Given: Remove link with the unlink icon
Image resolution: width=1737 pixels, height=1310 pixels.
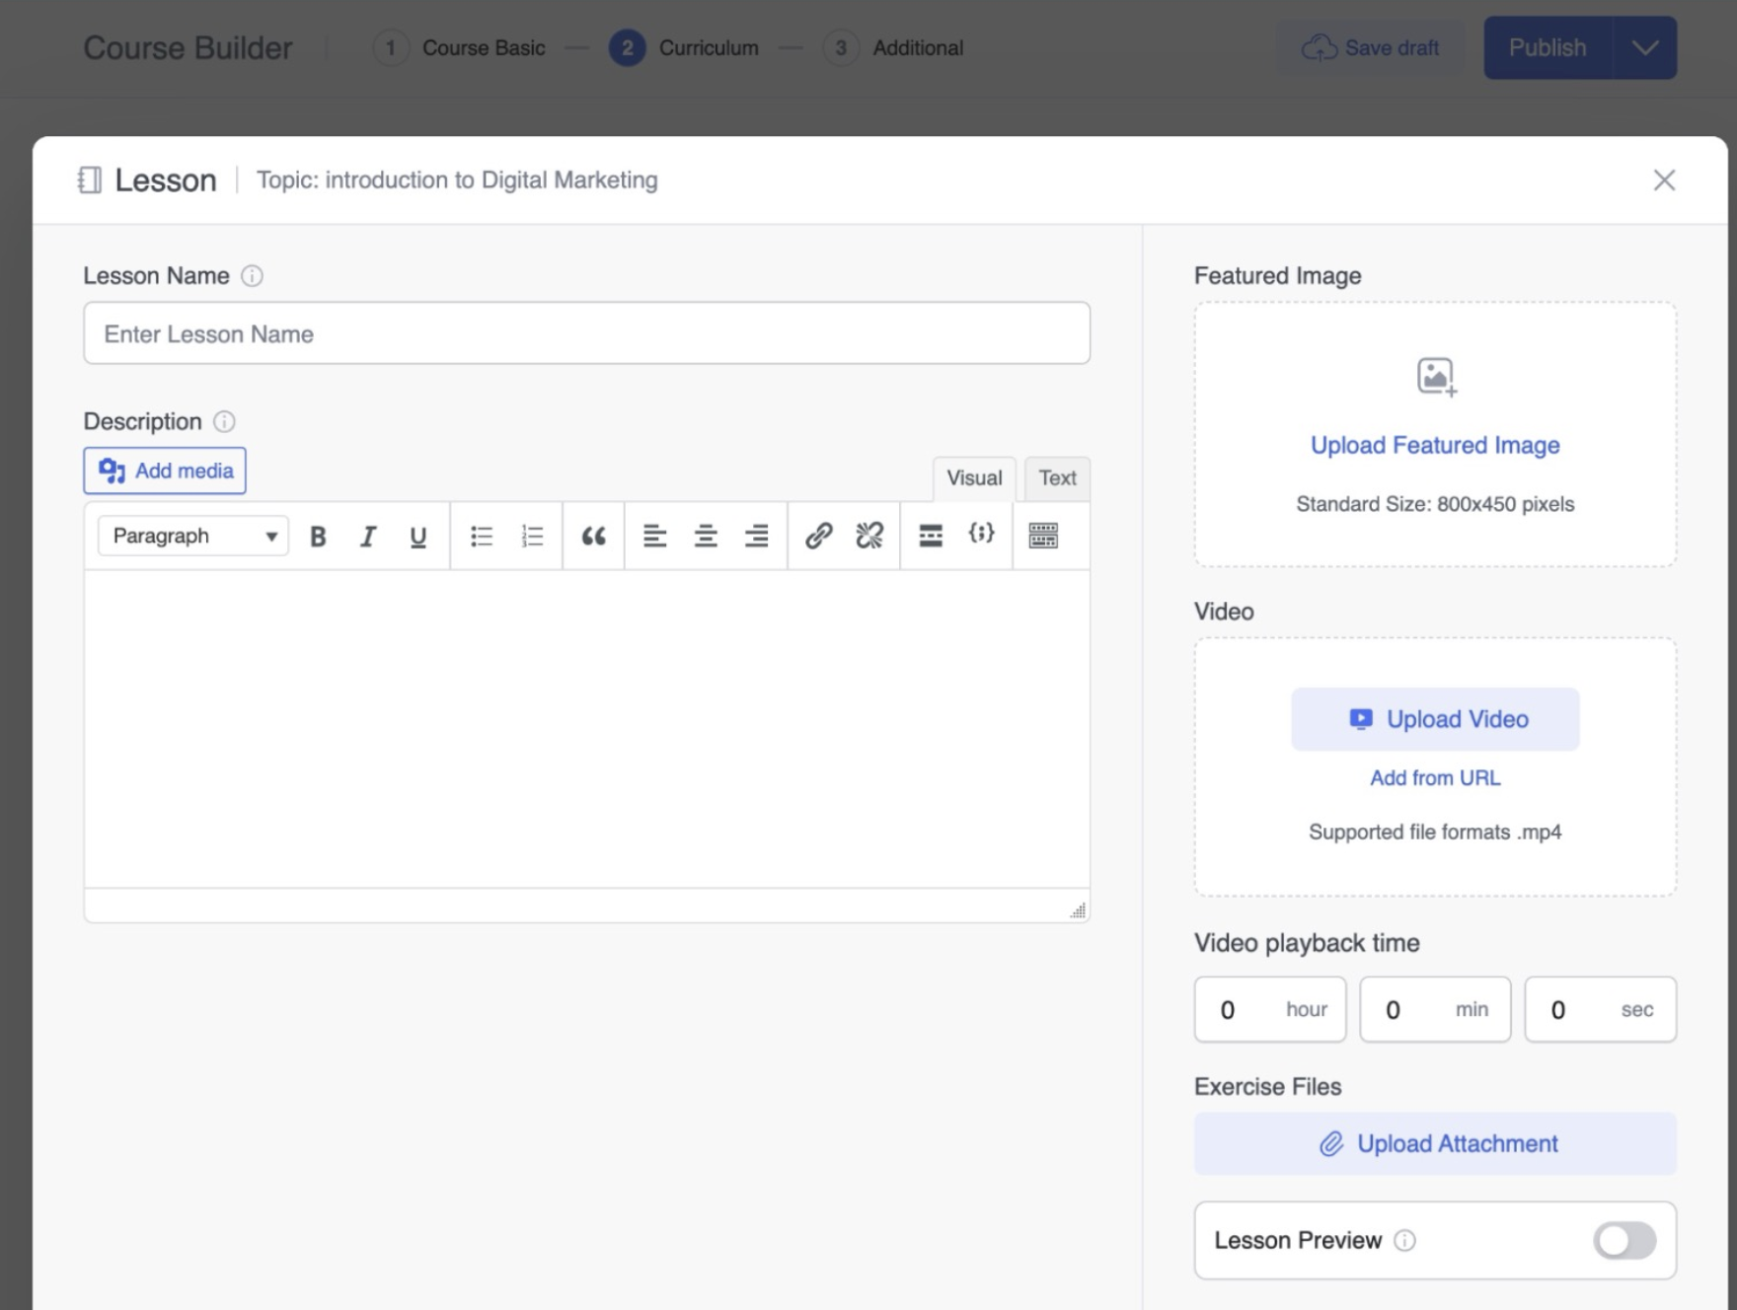Looking at the screenshot, I should (x=869, y=536).
